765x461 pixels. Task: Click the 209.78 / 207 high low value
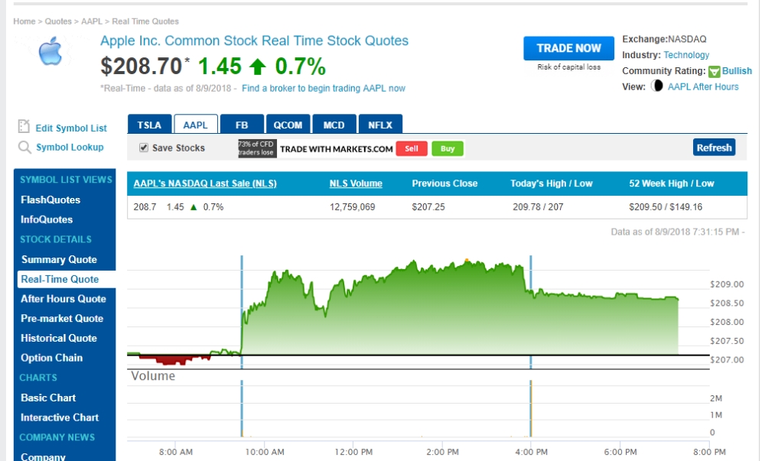[x=538, y=207]
